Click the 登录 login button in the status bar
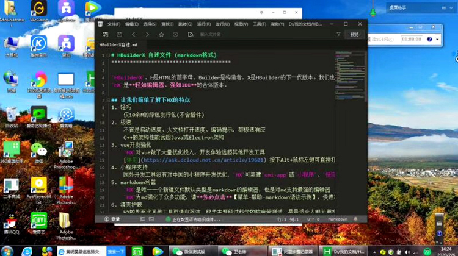Image resolution: width=458 pixels, height=256 pixels. 112,219
